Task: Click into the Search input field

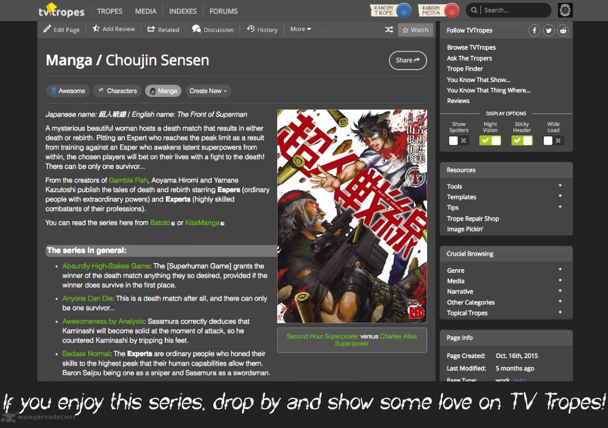Action: pyautogui.click(x=515, y=10)
